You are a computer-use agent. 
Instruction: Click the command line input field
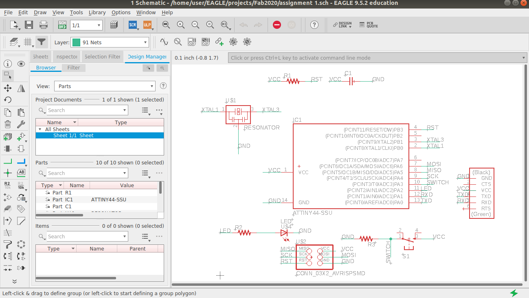[x=378, y=58]
